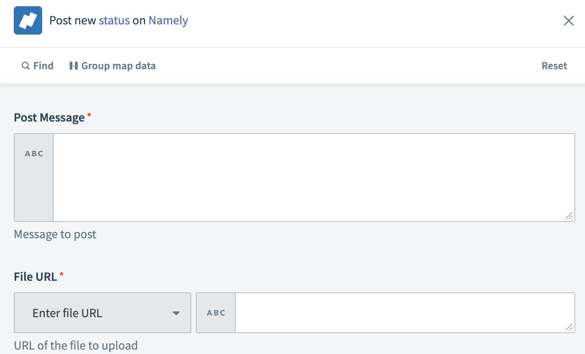585x354 pixels.
Task: Click the blue Namely app icon
Action: pyautogui.click(x=28, y=20)
